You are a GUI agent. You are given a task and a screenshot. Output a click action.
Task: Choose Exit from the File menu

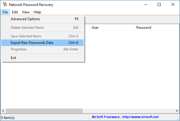(x=42, y=58)
